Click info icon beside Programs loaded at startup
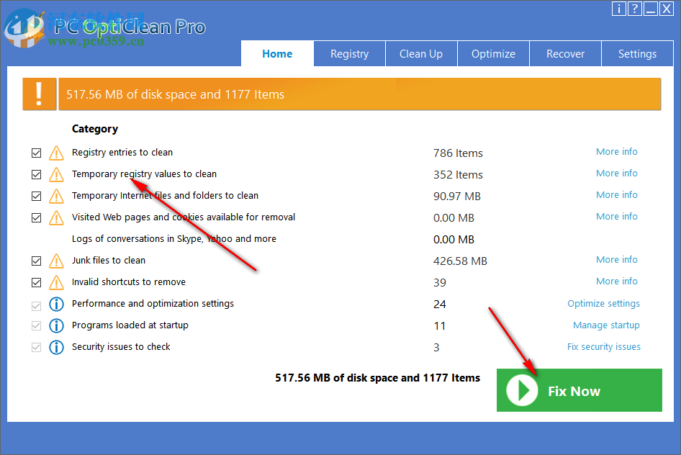This screenshot has width=681, height=455. click(x=56, y=325)
